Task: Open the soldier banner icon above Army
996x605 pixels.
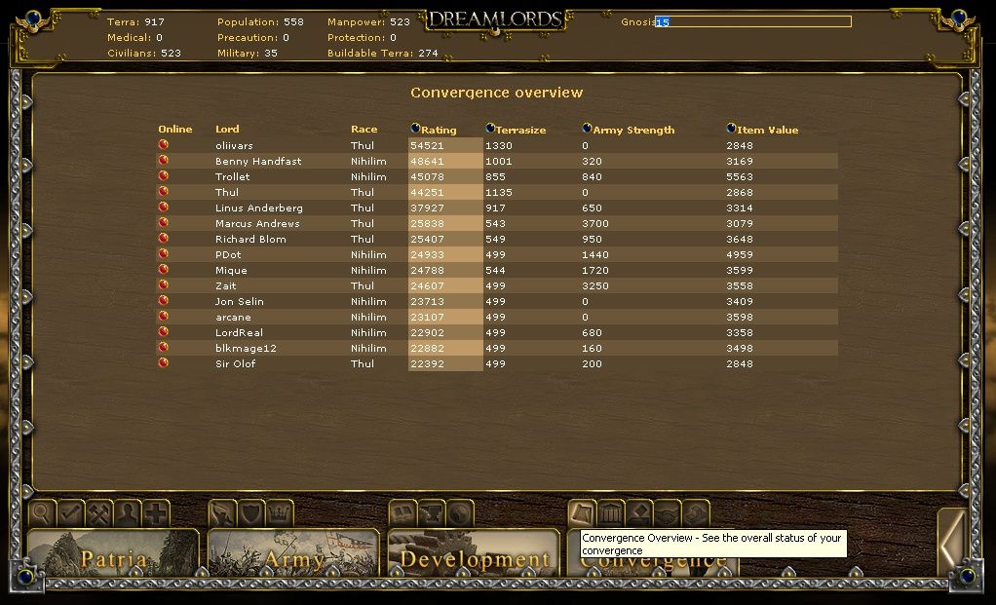Action: pyautogui.click(x=222, y=513)
